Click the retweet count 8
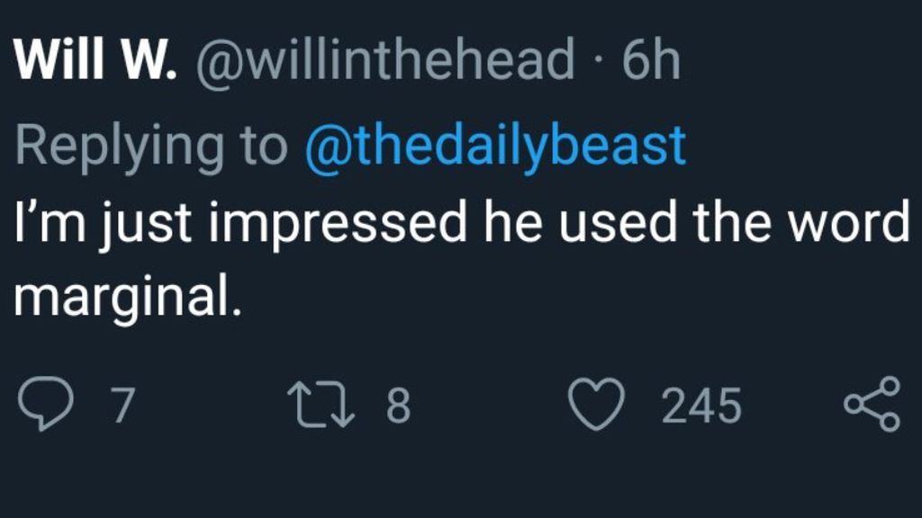This screenshot has width=922, height=518. (x=398, y=405)
